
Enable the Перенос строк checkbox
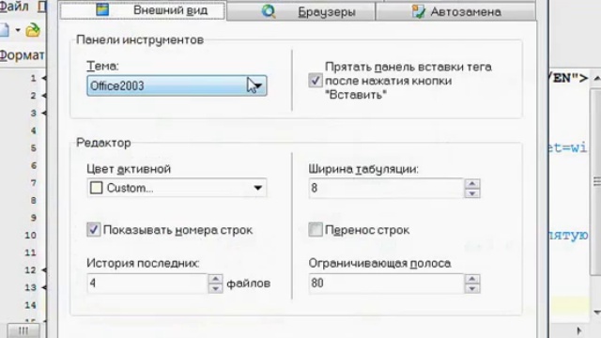click(316, 229)
